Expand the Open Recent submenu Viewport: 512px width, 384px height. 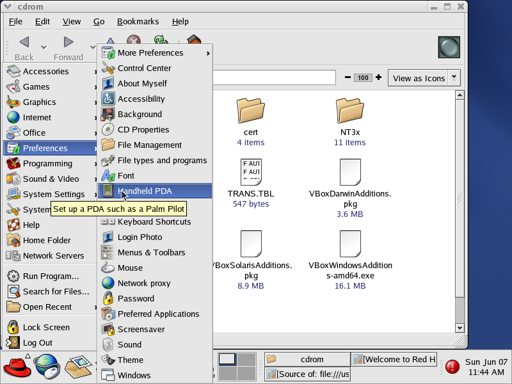click(51, 307)
